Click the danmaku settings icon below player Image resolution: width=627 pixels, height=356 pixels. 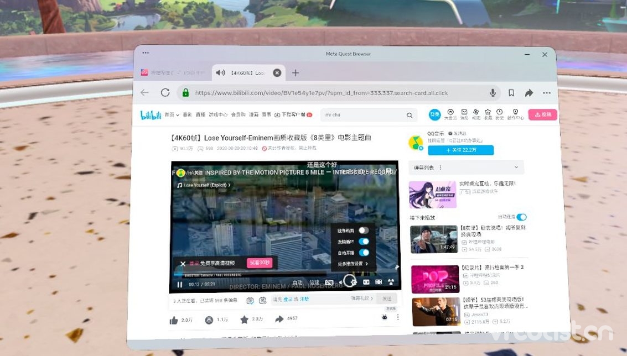[x=263, y=300]
